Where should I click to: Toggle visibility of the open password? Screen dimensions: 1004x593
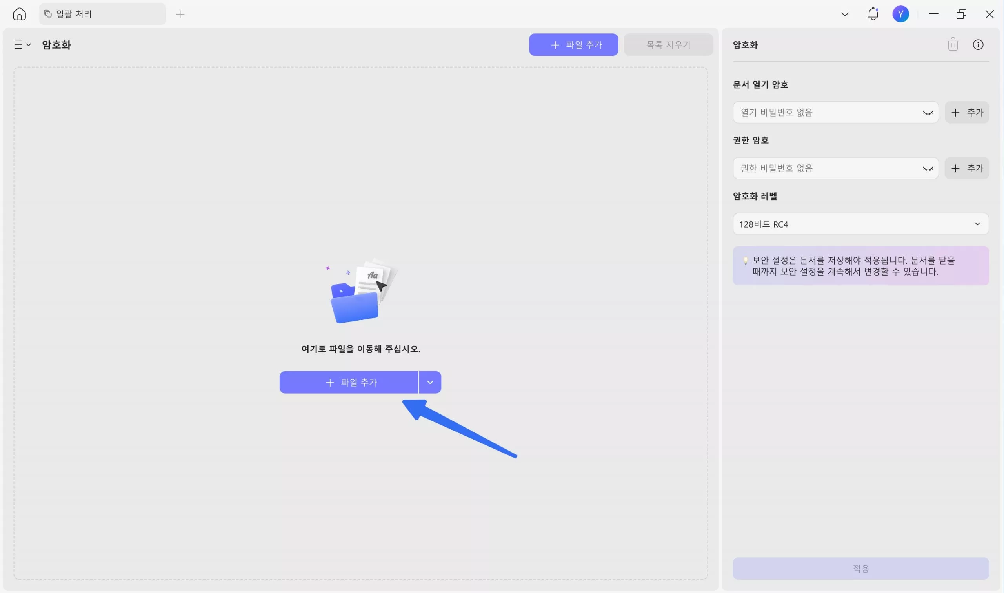928,113
